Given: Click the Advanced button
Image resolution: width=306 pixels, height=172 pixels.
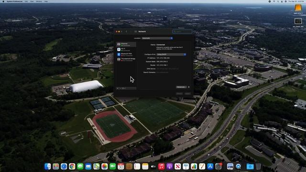Looking at the screenshot, I should click(x=181, y=87).
